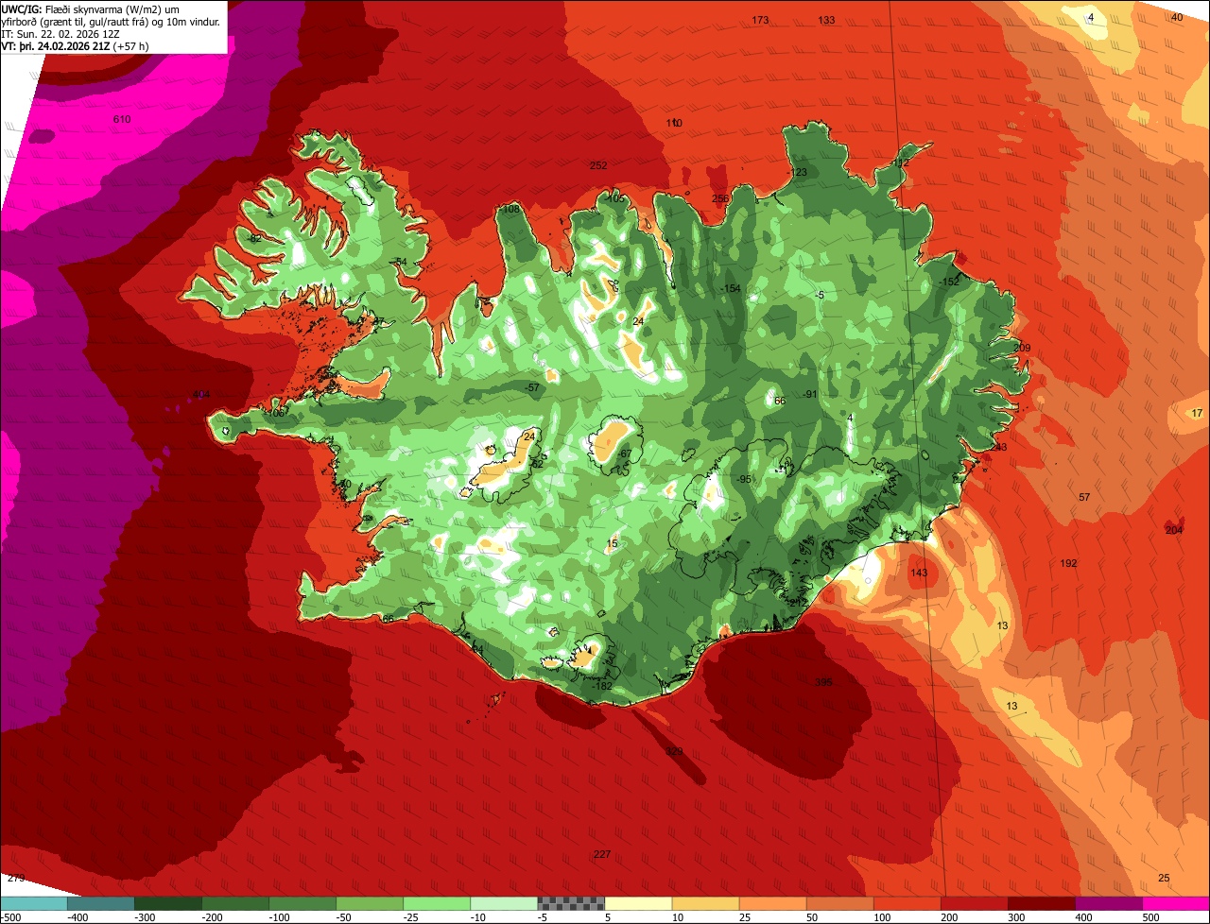Click the '123' value in northeast Iceland

click(x=799, y=172)
